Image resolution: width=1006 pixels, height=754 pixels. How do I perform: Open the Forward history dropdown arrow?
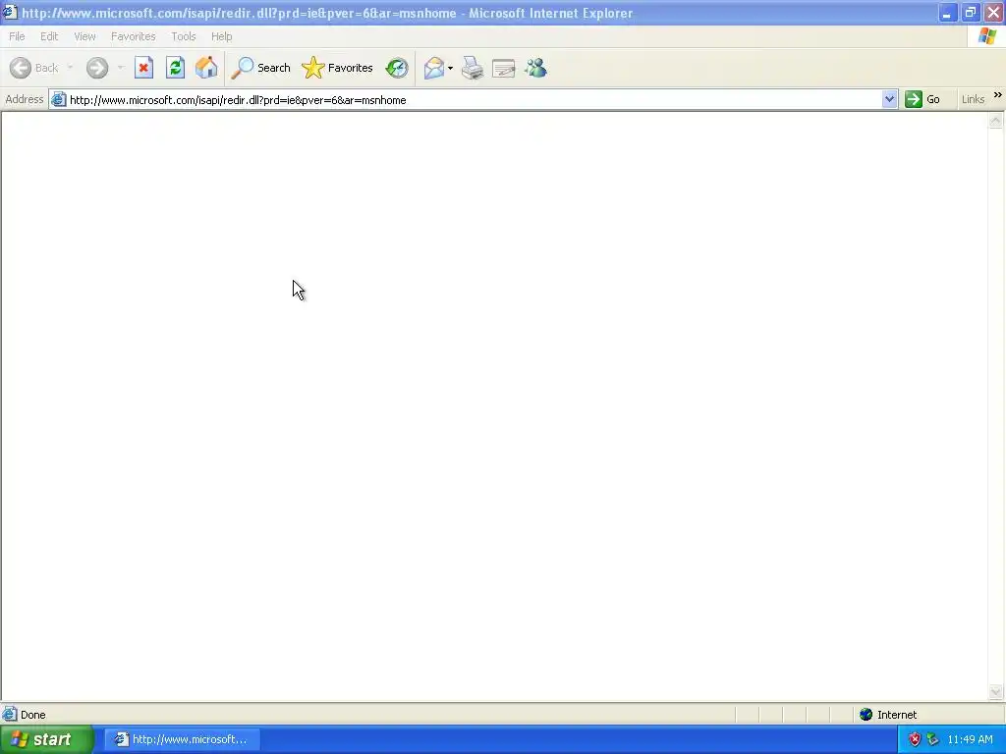(x=121, y=68)
